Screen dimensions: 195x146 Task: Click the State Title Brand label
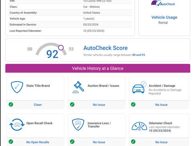pos(38,86)
